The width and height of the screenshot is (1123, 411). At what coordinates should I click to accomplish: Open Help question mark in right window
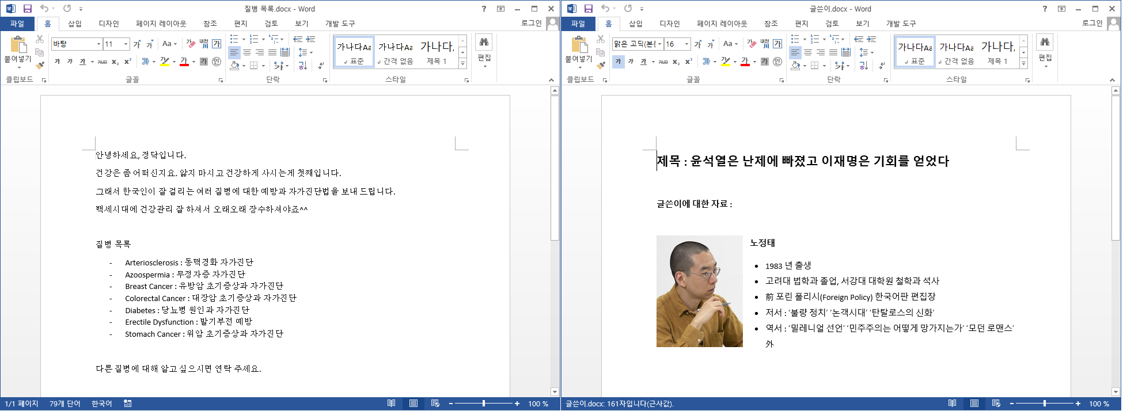(1045, 9)
